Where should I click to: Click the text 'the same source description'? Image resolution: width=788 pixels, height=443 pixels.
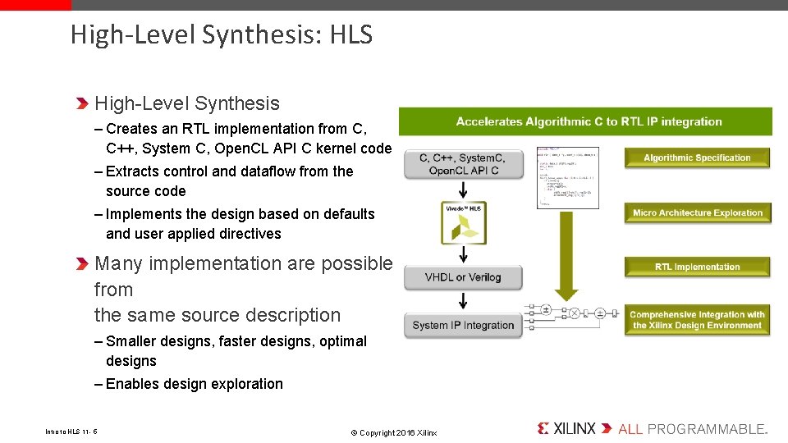(218, 315)
